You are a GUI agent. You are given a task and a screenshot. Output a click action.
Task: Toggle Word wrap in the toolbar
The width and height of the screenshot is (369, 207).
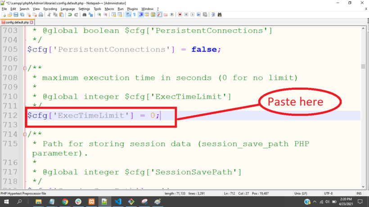click(128, 15)
